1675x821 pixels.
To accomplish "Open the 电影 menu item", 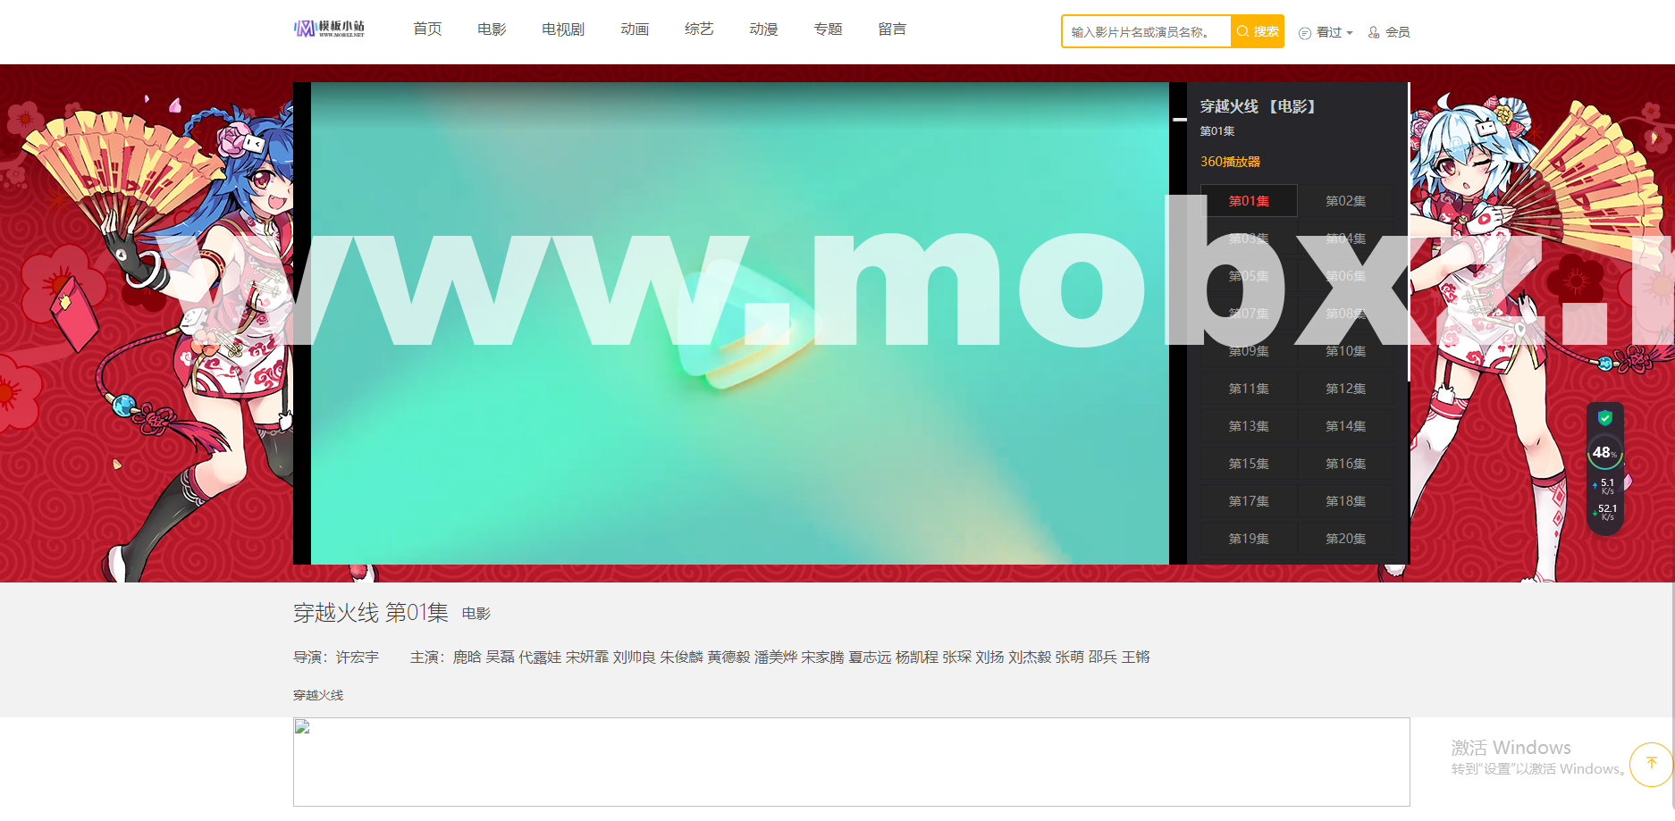I will click(x=492, y=29).
